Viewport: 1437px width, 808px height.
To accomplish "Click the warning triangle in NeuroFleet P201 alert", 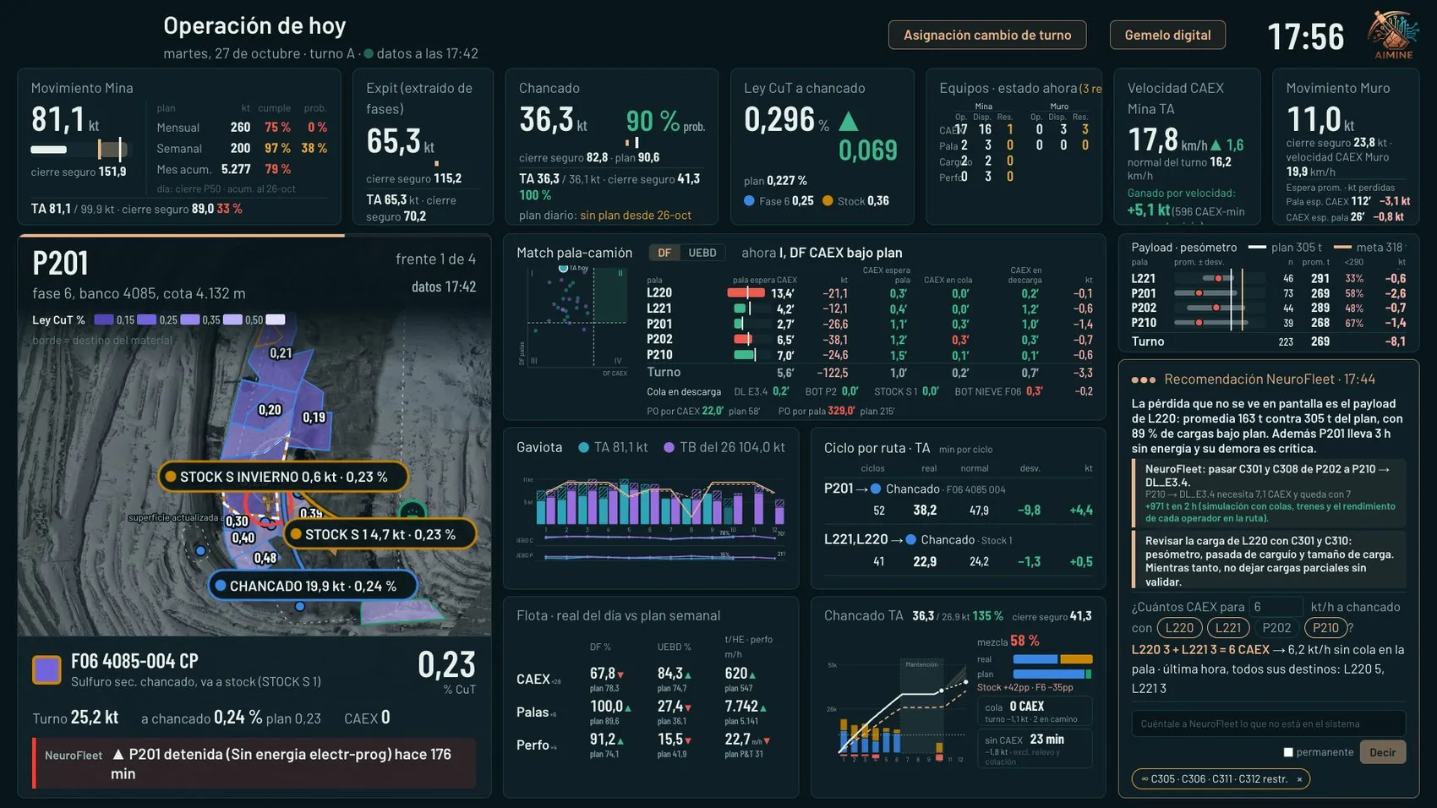I will [118, 754].
